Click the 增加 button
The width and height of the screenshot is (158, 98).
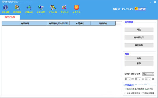[x=139, y=30]
